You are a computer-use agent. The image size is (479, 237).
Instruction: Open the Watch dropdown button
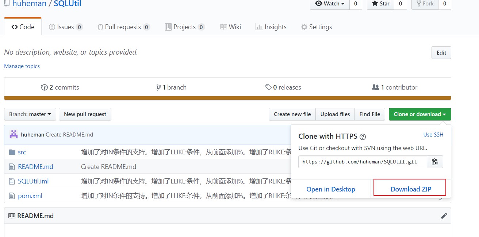pyautogui.click(x=330, y=4)
